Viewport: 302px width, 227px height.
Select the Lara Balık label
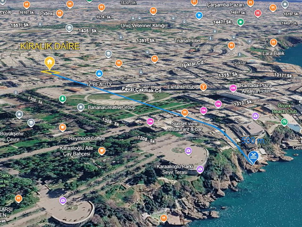(x=274, y=53)
